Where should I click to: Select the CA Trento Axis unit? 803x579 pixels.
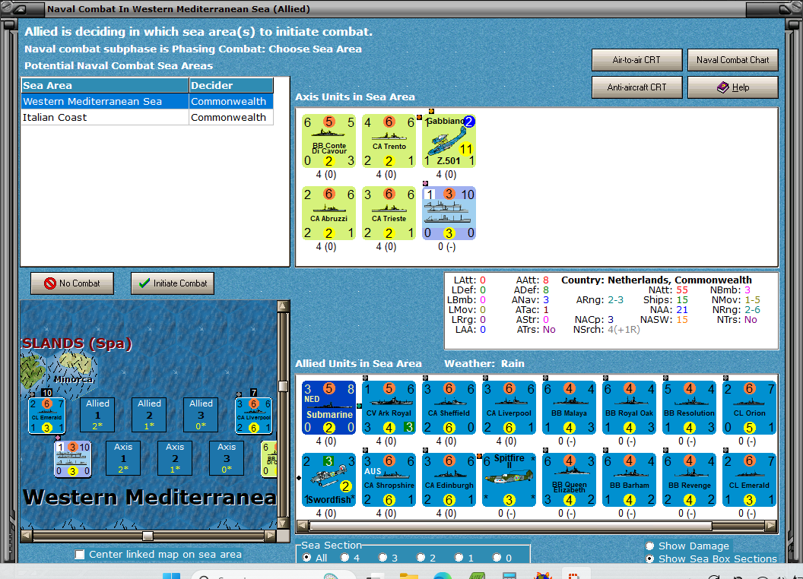pyautogui.click(x=389, y=141)
